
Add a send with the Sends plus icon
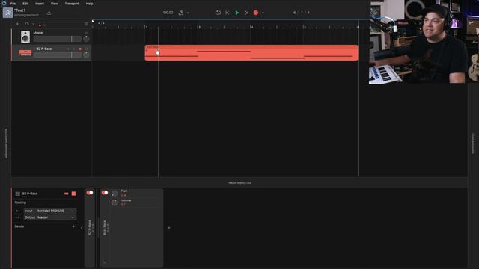pos(73,226)
